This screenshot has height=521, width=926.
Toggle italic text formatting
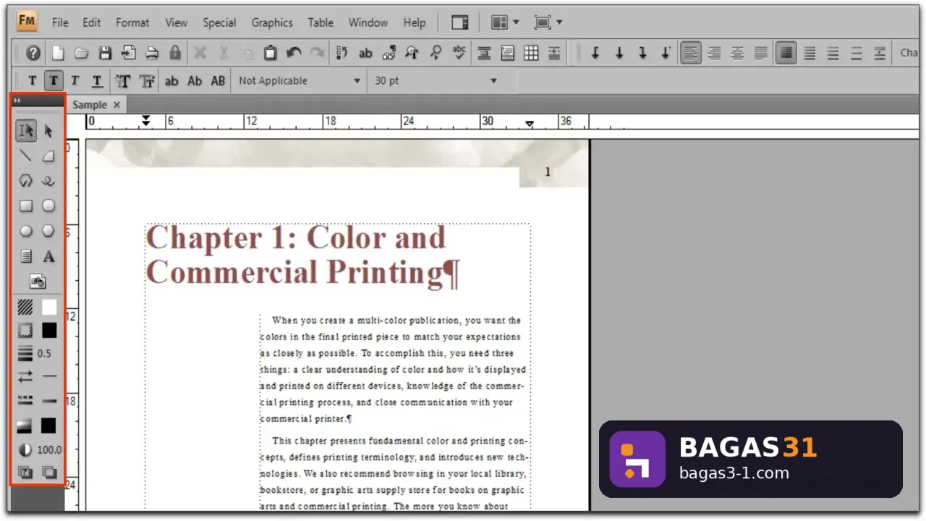(75, 81)
